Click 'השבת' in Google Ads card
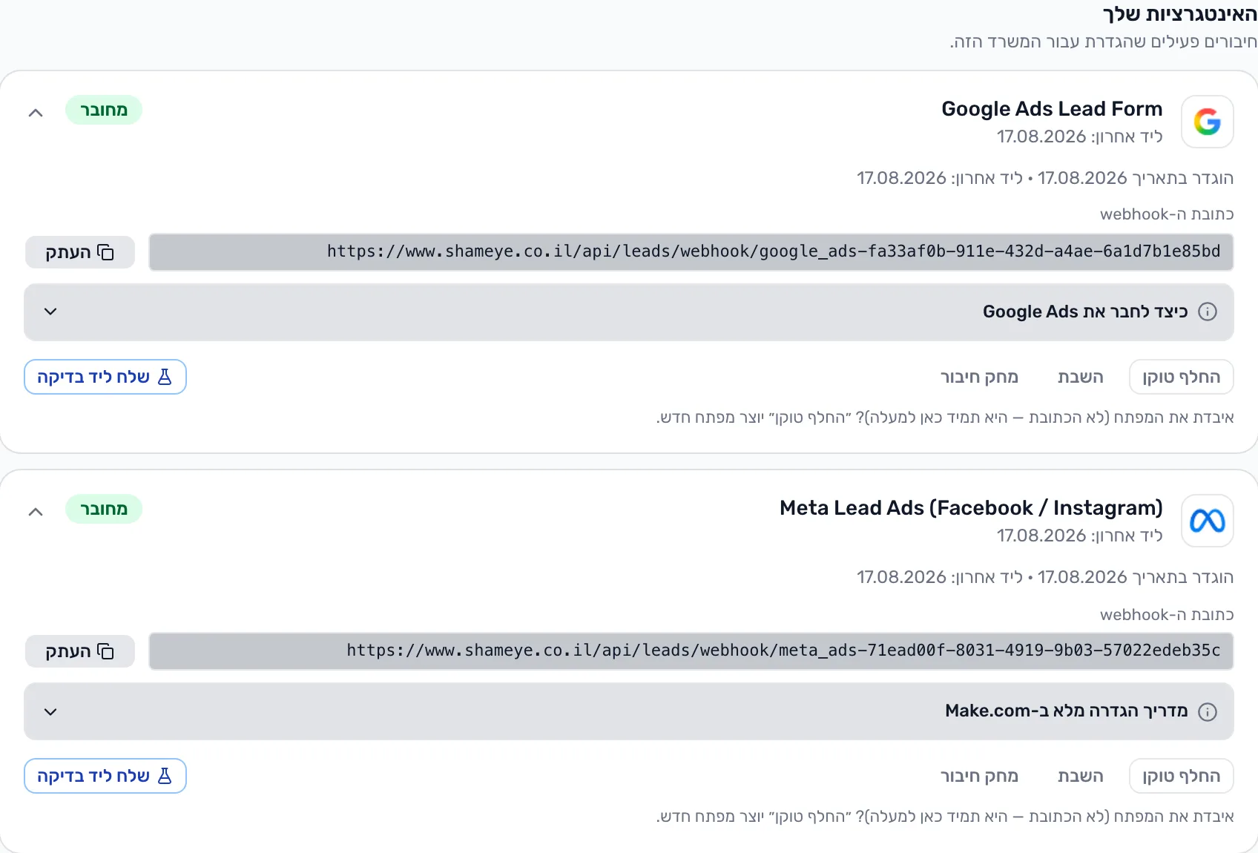This screenshot has height=853, width=1258. (x=1080, y=377)
